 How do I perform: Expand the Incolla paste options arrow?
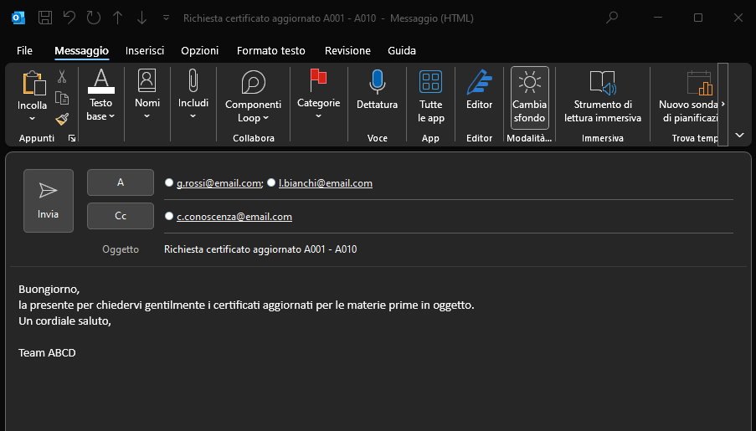coord(33,118)
